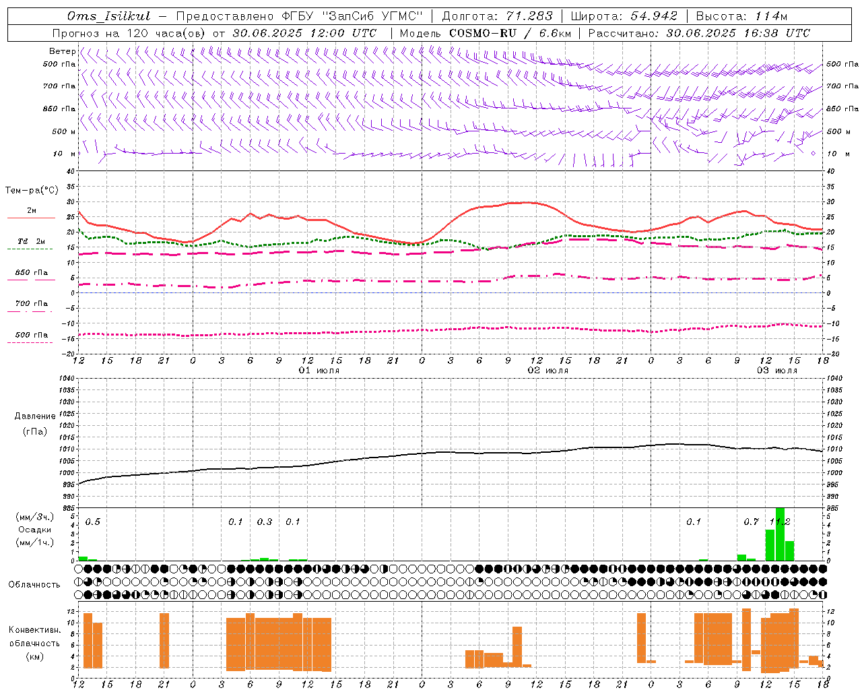
Task: Click the 700 гПа temperature legend label
Action: click(x=32, y=304)
